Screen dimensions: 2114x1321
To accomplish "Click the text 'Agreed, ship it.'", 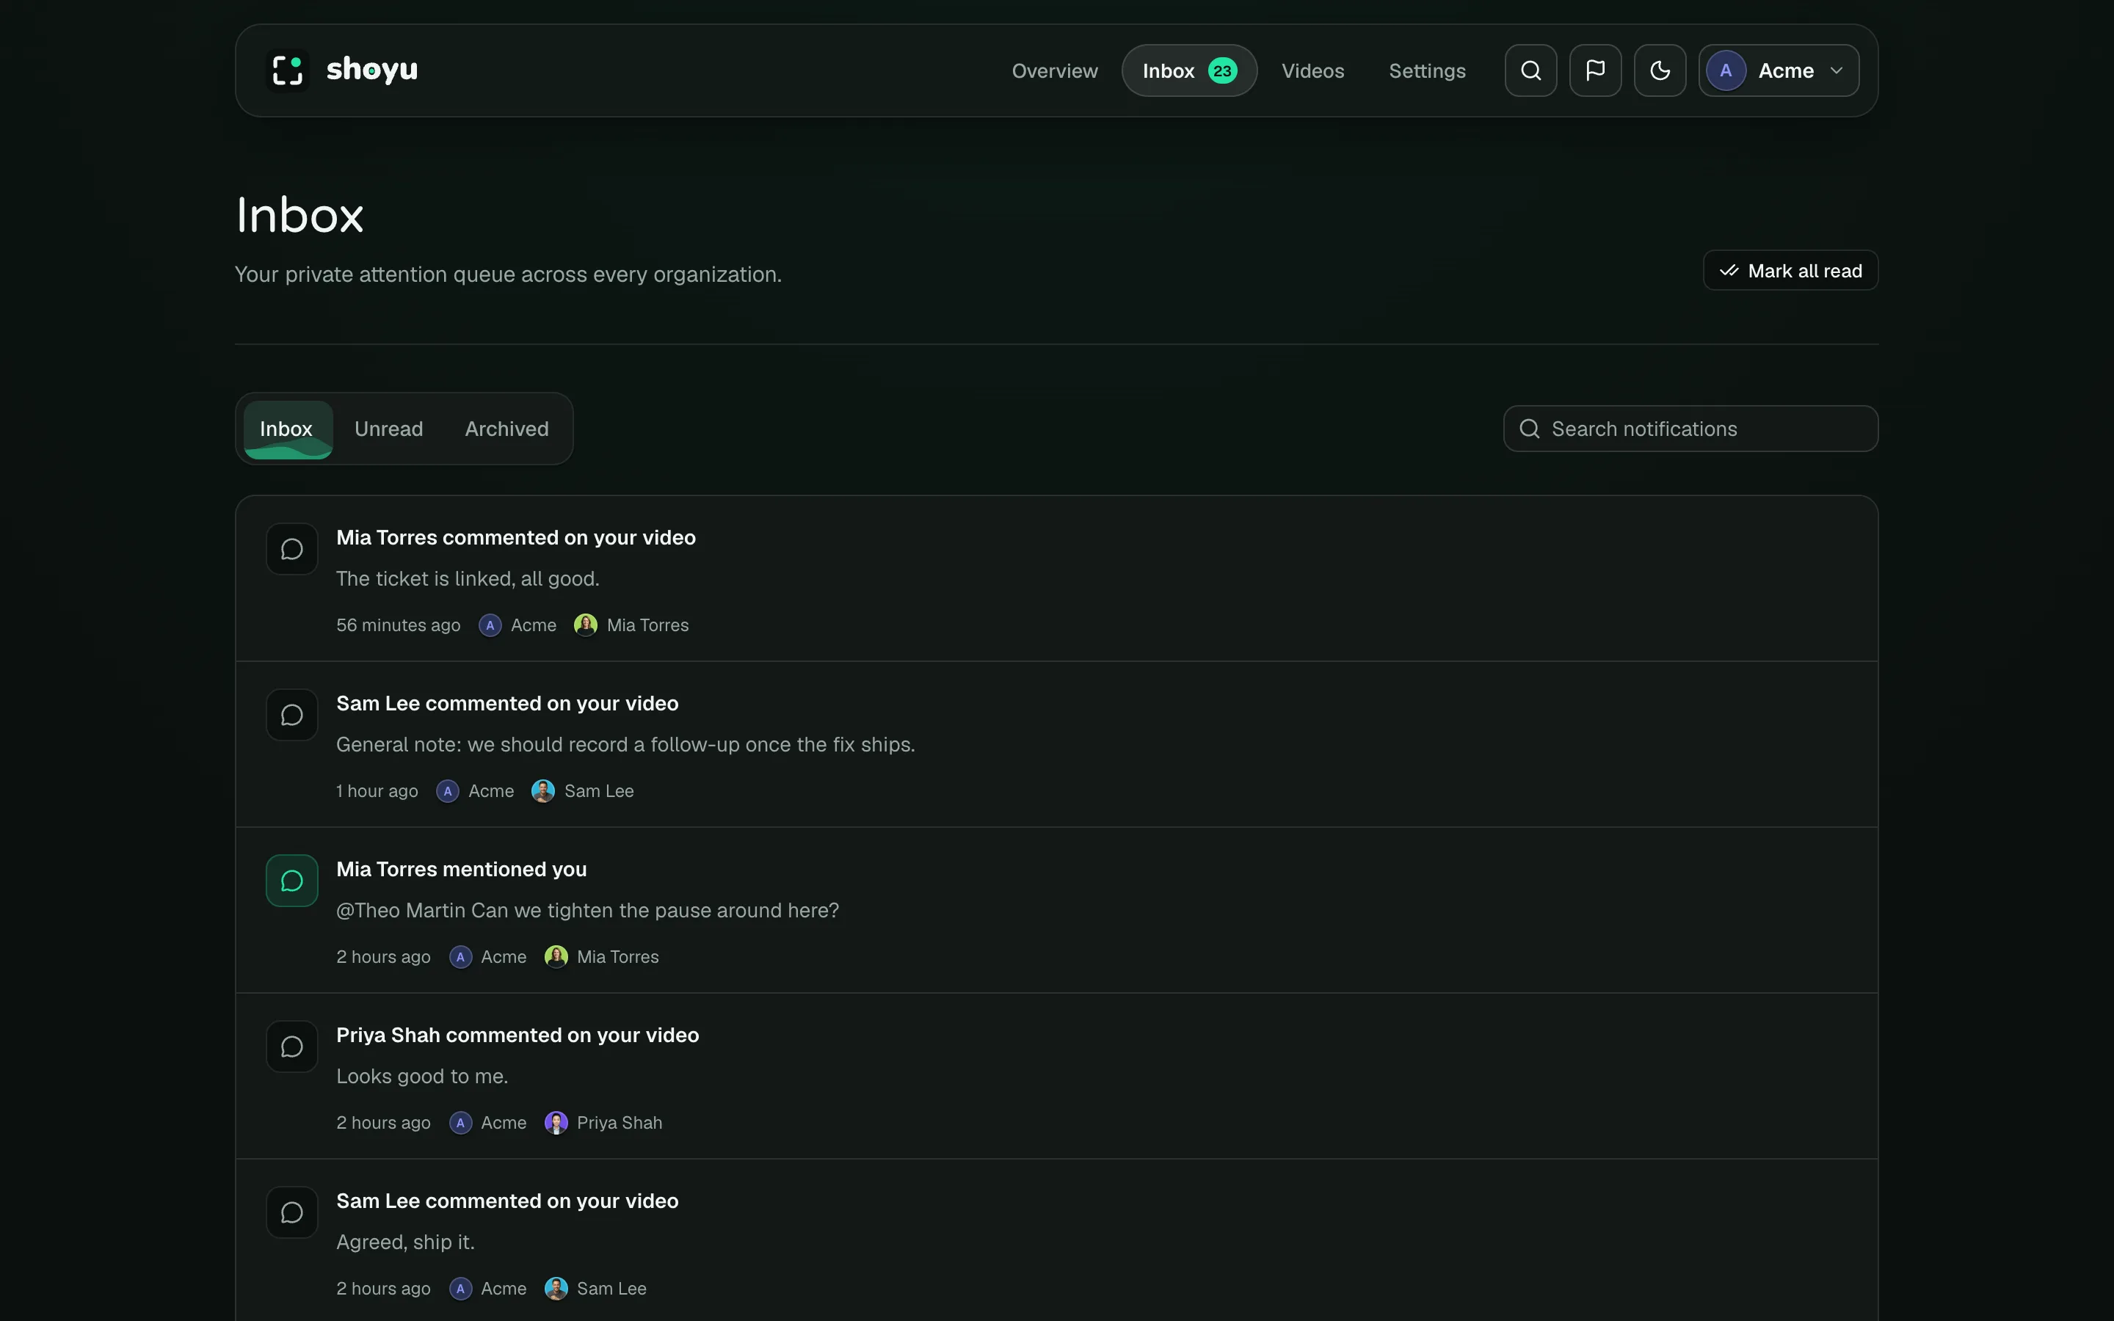I will click(405, 1242).
